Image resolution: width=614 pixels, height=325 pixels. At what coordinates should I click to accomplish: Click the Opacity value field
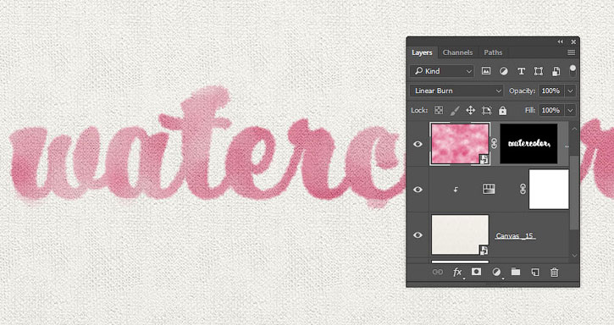551,91
